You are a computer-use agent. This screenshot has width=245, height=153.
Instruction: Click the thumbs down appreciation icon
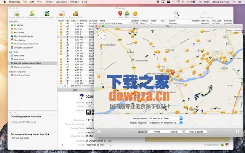(227, 145)
